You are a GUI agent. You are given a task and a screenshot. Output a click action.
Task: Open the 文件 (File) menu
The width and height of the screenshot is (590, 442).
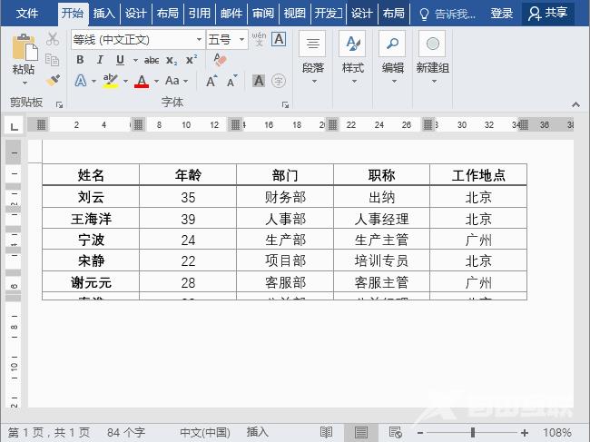tap(28, 13)
